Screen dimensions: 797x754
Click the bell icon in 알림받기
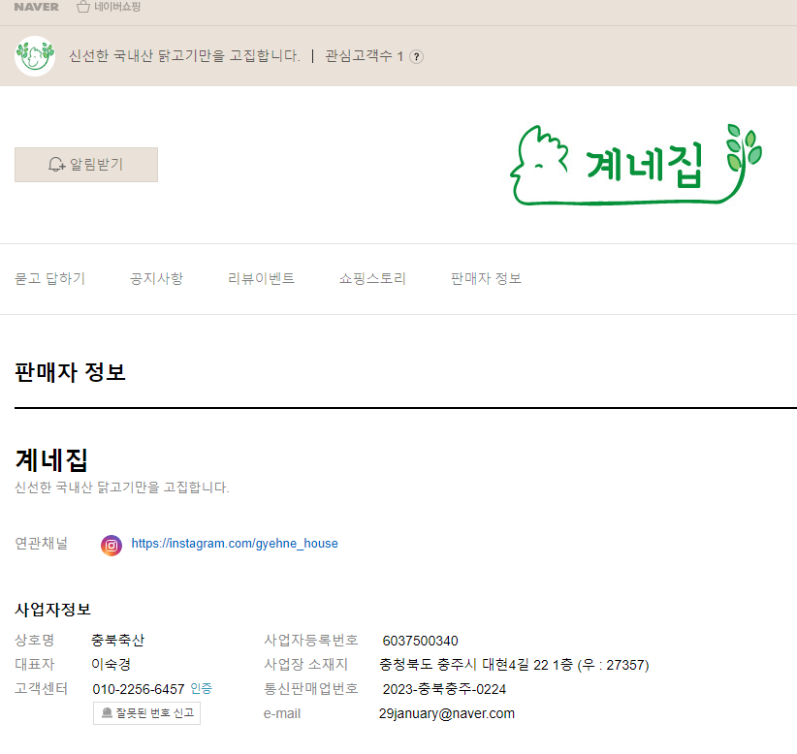(x=56, y=165)
